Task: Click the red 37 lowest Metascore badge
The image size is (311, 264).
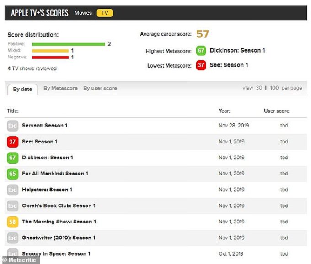Action: (x=201, y=65)
